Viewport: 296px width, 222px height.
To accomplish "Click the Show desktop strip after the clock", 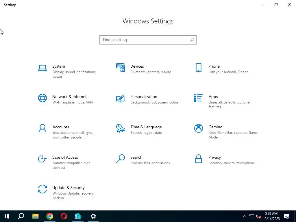I will [x=295, y=216].
